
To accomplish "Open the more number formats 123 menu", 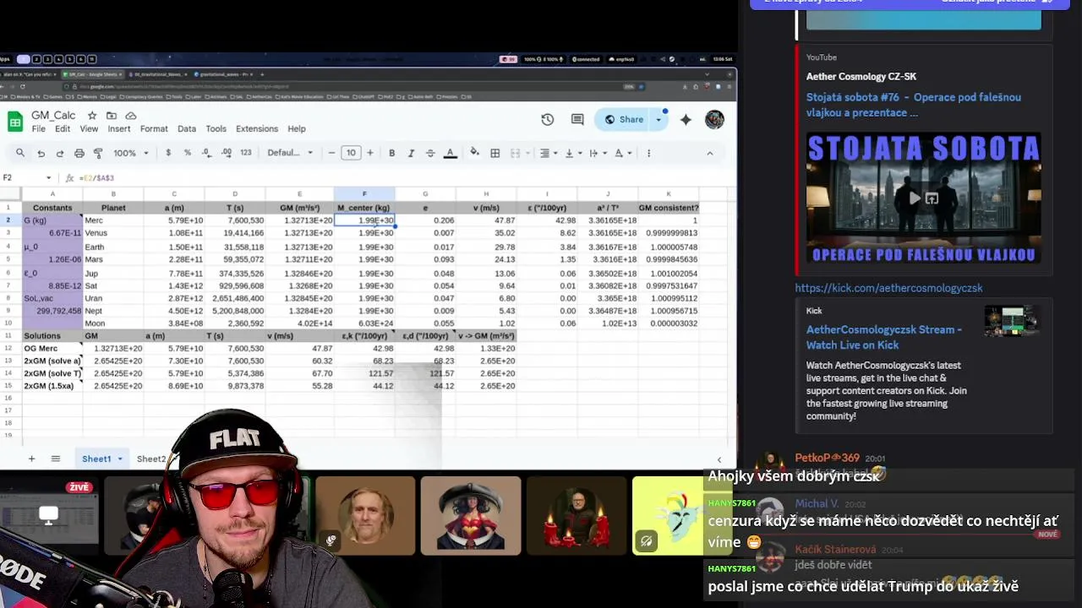I will click(246, 153).
